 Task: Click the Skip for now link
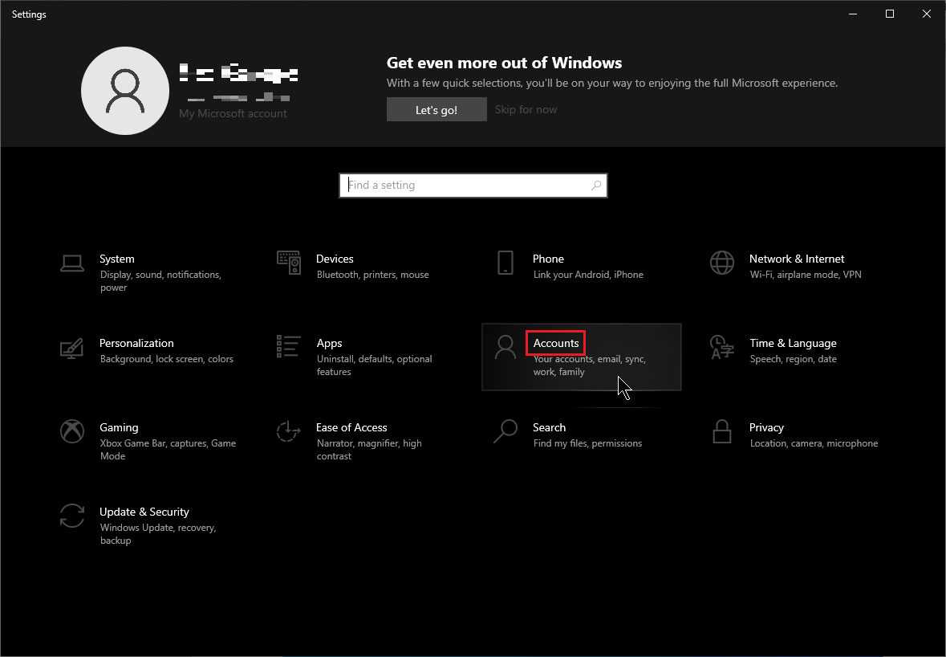pyautogui.click(x=526, y=110)
